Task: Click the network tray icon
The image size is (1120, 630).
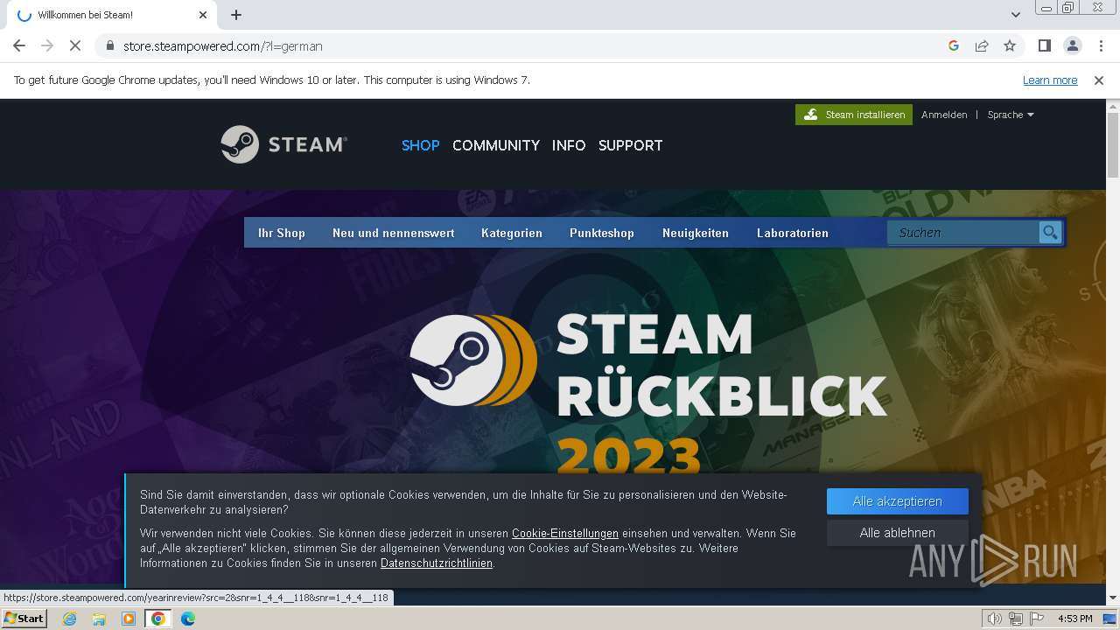Action: pyautogui.click(x=1016, y=619)
